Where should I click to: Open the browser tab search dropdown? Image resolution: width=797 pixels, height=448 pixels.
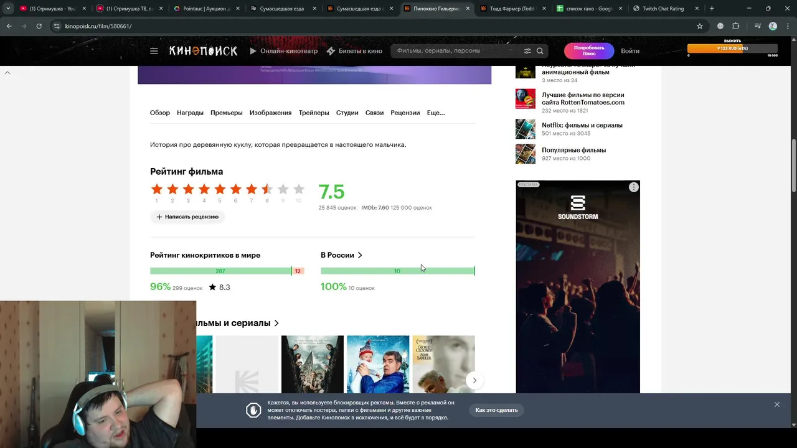point(7,9)
